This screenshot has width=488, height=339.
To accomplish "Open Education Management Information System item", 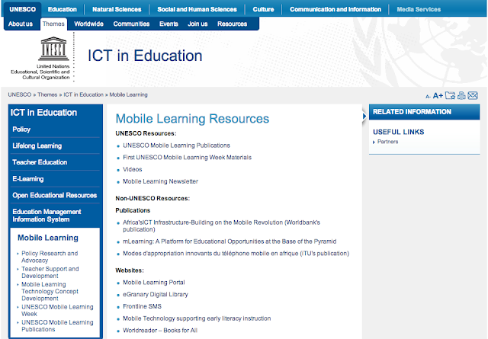I will (x=47, y=216).
